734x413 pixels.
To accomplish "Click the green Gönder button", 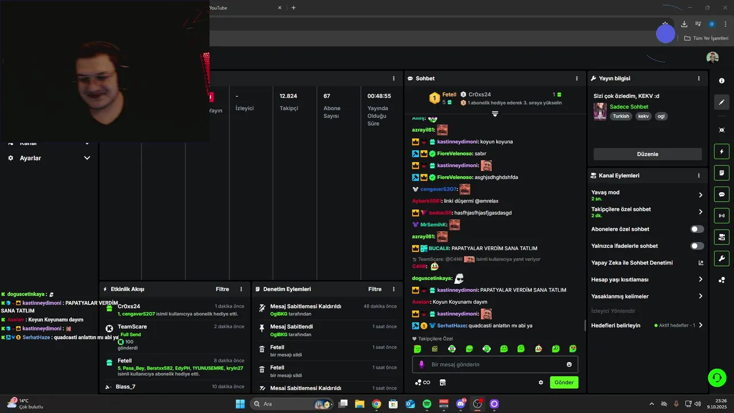I will pyautogui.click(x=564, y=383).
